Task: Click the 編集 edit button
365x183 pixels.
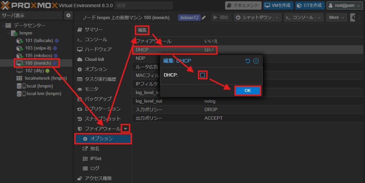Action: (x=142, y=30)
